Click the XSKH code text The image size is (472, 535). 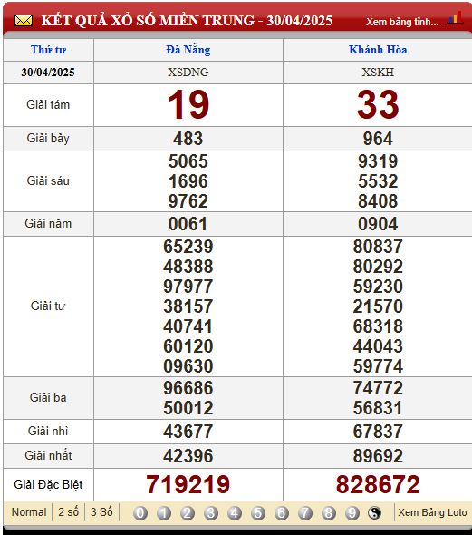pos(378,73)
